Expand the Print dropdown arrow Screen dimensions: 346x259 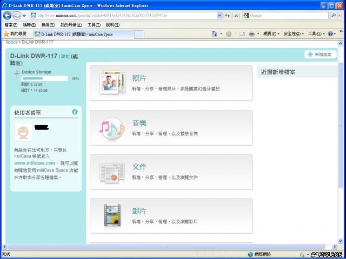click(x=258, y=34)
